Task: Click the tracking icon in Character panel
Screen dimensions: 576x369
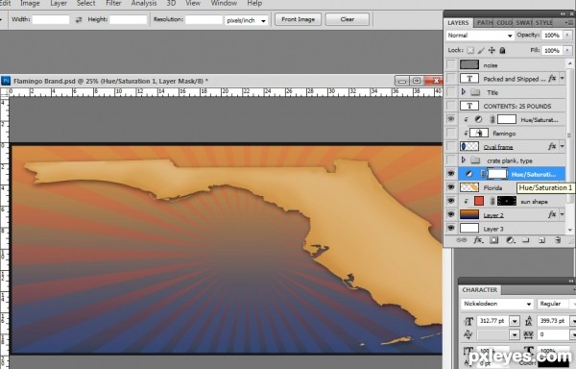Action: (x=529, y=334)
